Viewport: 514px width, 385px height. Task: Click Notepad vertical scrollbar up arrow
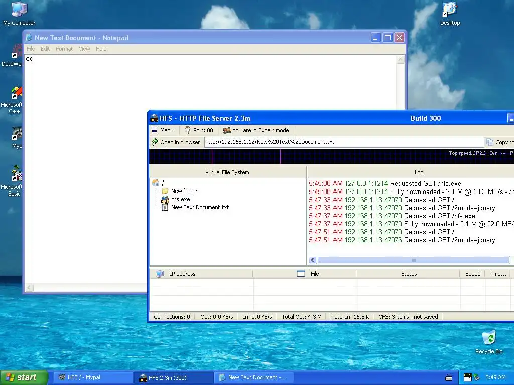400,59
